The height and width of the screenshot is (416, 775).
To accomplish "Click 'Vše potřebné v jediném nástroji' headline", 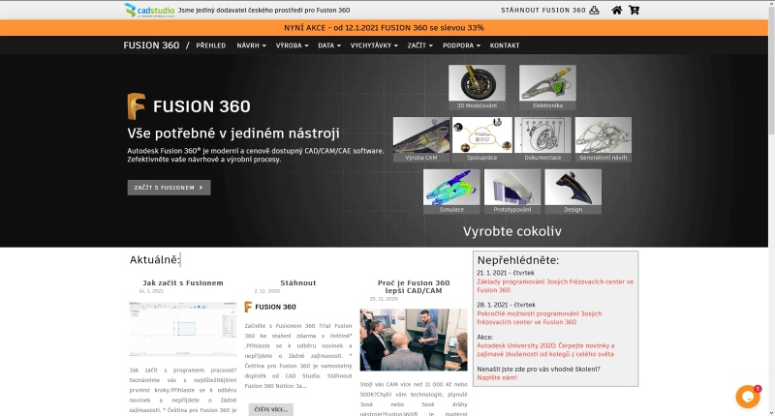I will click(233, 134).
